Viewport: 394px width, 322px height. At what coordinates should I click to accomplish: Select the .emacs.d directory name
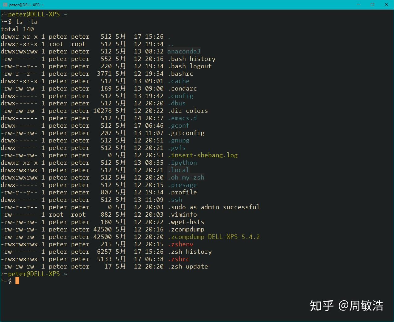[182, 118]
